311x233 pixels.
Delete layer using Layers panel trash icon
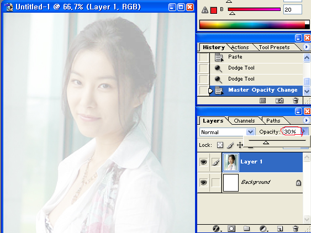(296, 229)
